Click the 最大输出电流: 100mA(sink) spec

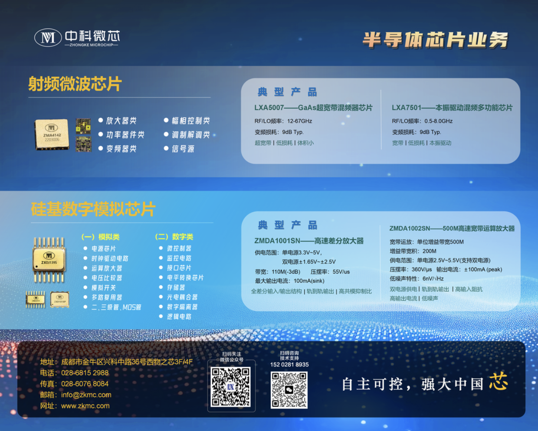tap(289, 281)
